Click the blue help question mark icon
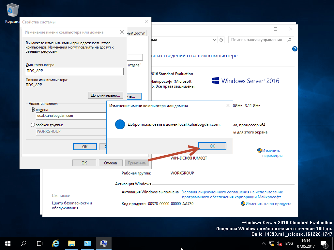 pyautogui.click(x=295, y=49)
